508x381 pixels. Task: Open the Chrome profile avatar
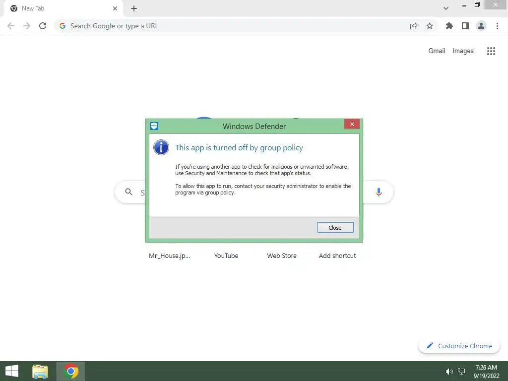pyautogui.click(x=481, y=26)
